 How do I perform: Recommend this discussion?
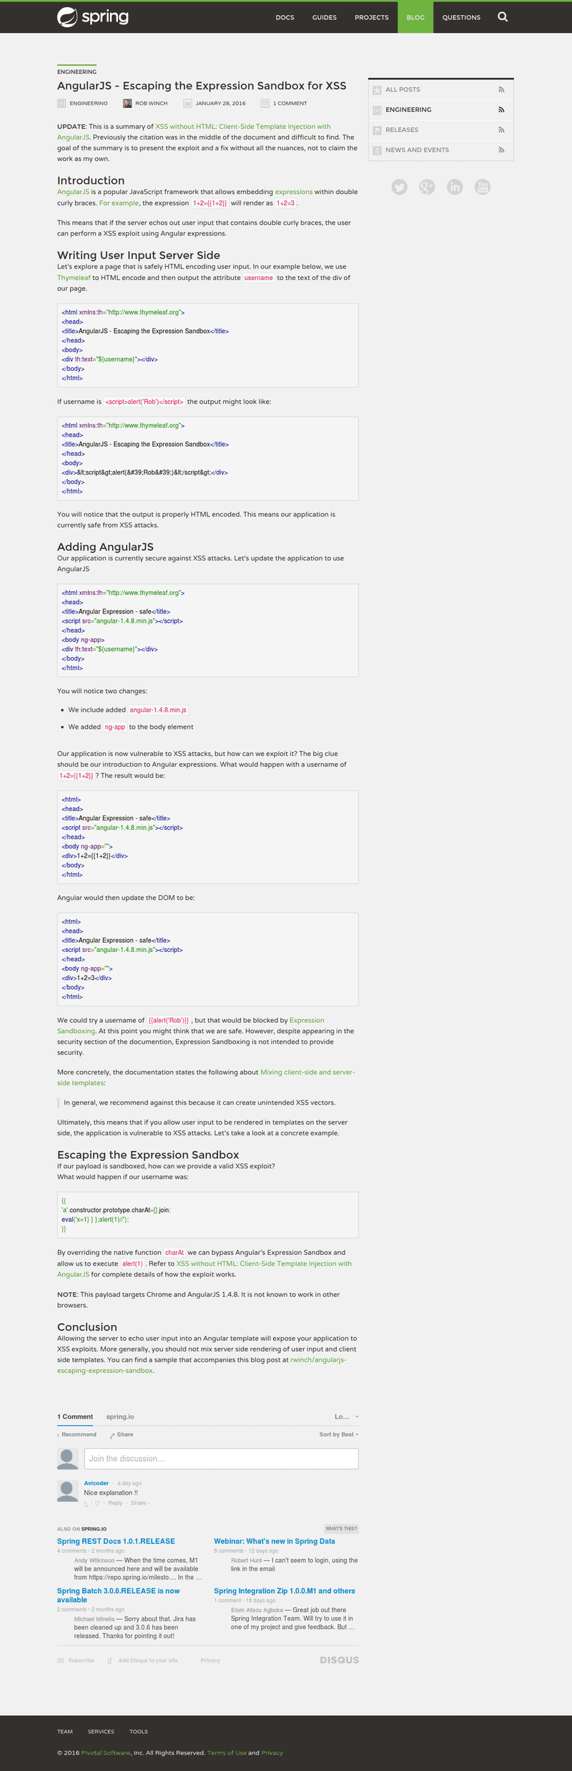77,1435
